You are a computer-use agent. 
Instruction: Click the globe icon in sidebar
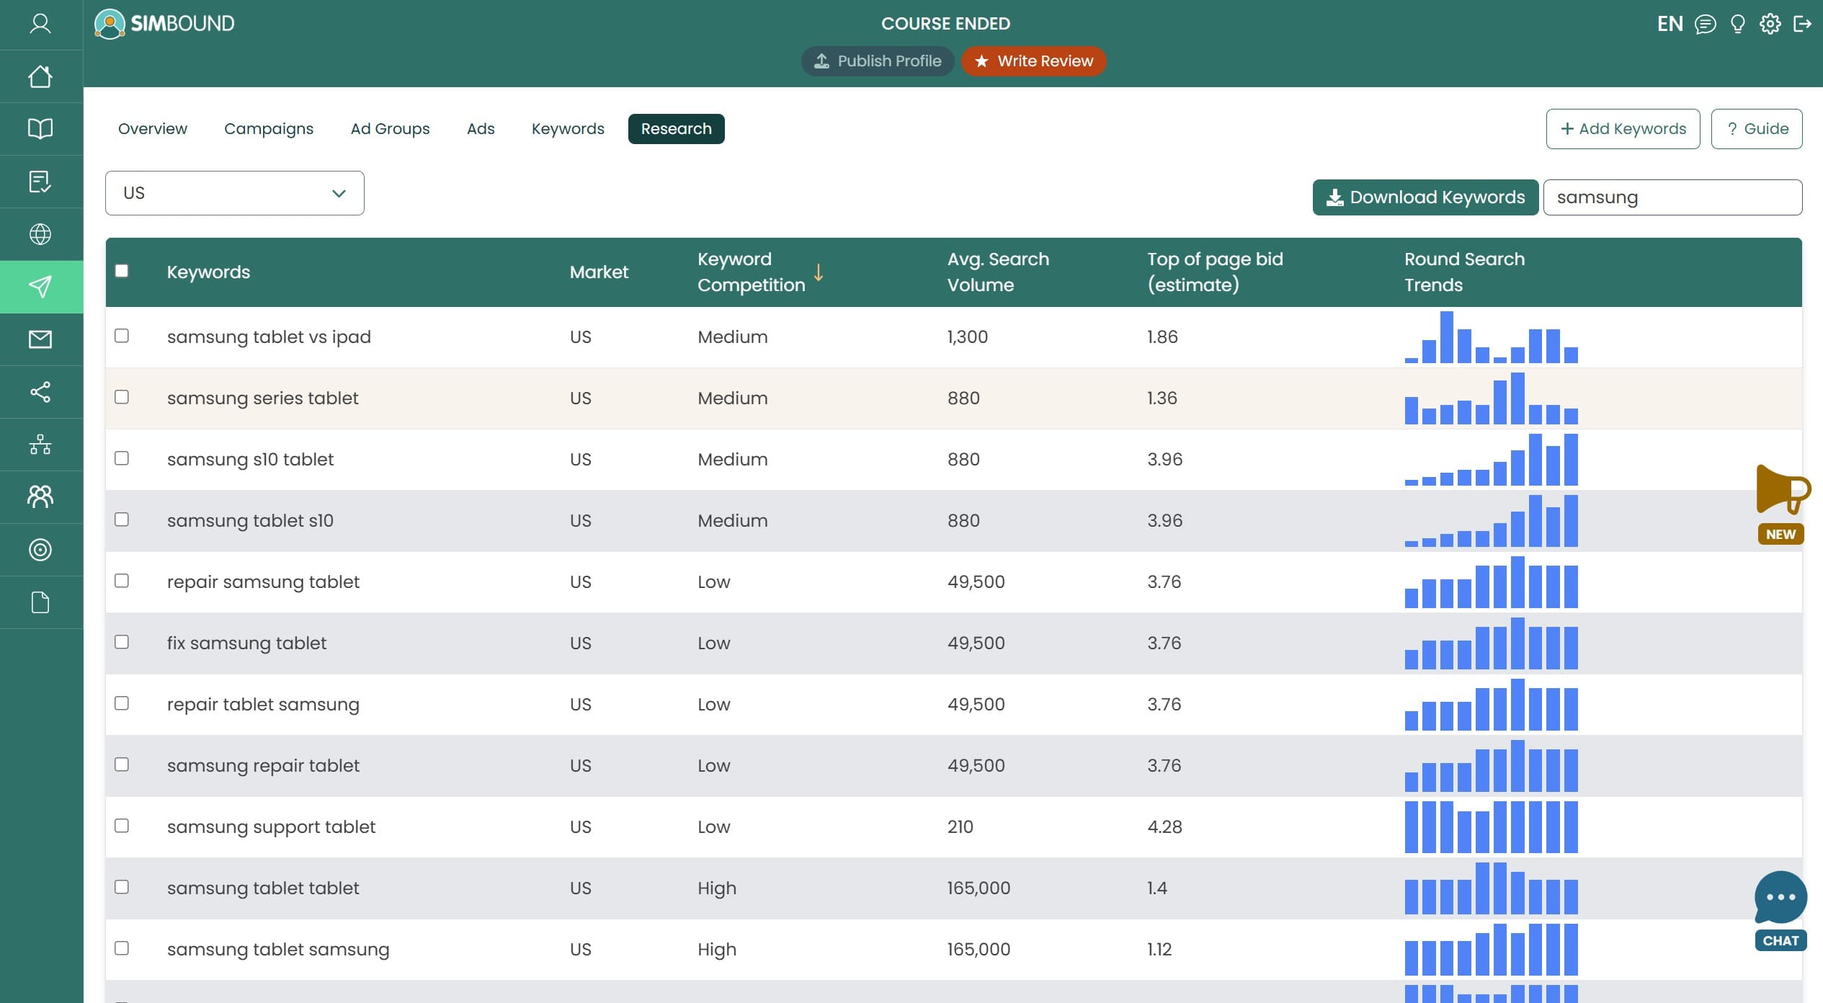[40, 234]
